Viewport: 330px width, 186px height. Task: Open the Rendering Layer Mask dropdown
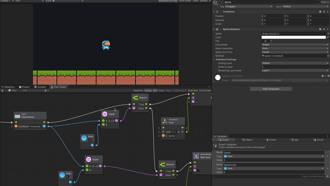click(295, 71)
